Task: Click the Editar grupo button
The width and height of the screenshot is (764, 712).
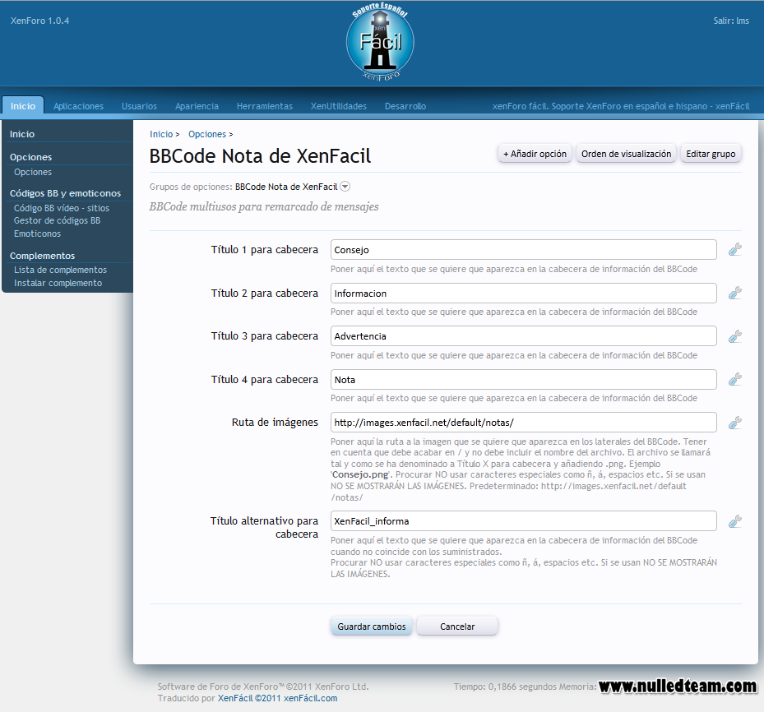Action: pos(711,154)
